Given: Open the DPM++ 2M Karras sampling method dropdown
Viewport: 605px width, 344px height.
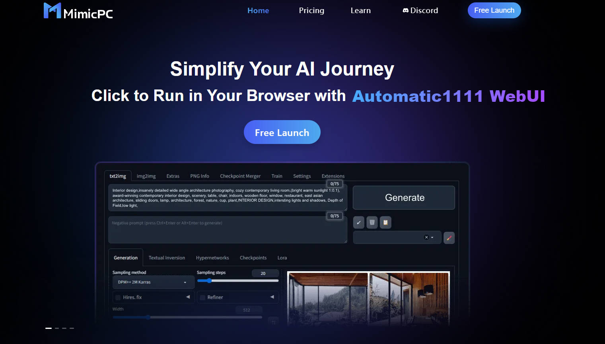Looking at the screenshot, I should click(154, 282).
